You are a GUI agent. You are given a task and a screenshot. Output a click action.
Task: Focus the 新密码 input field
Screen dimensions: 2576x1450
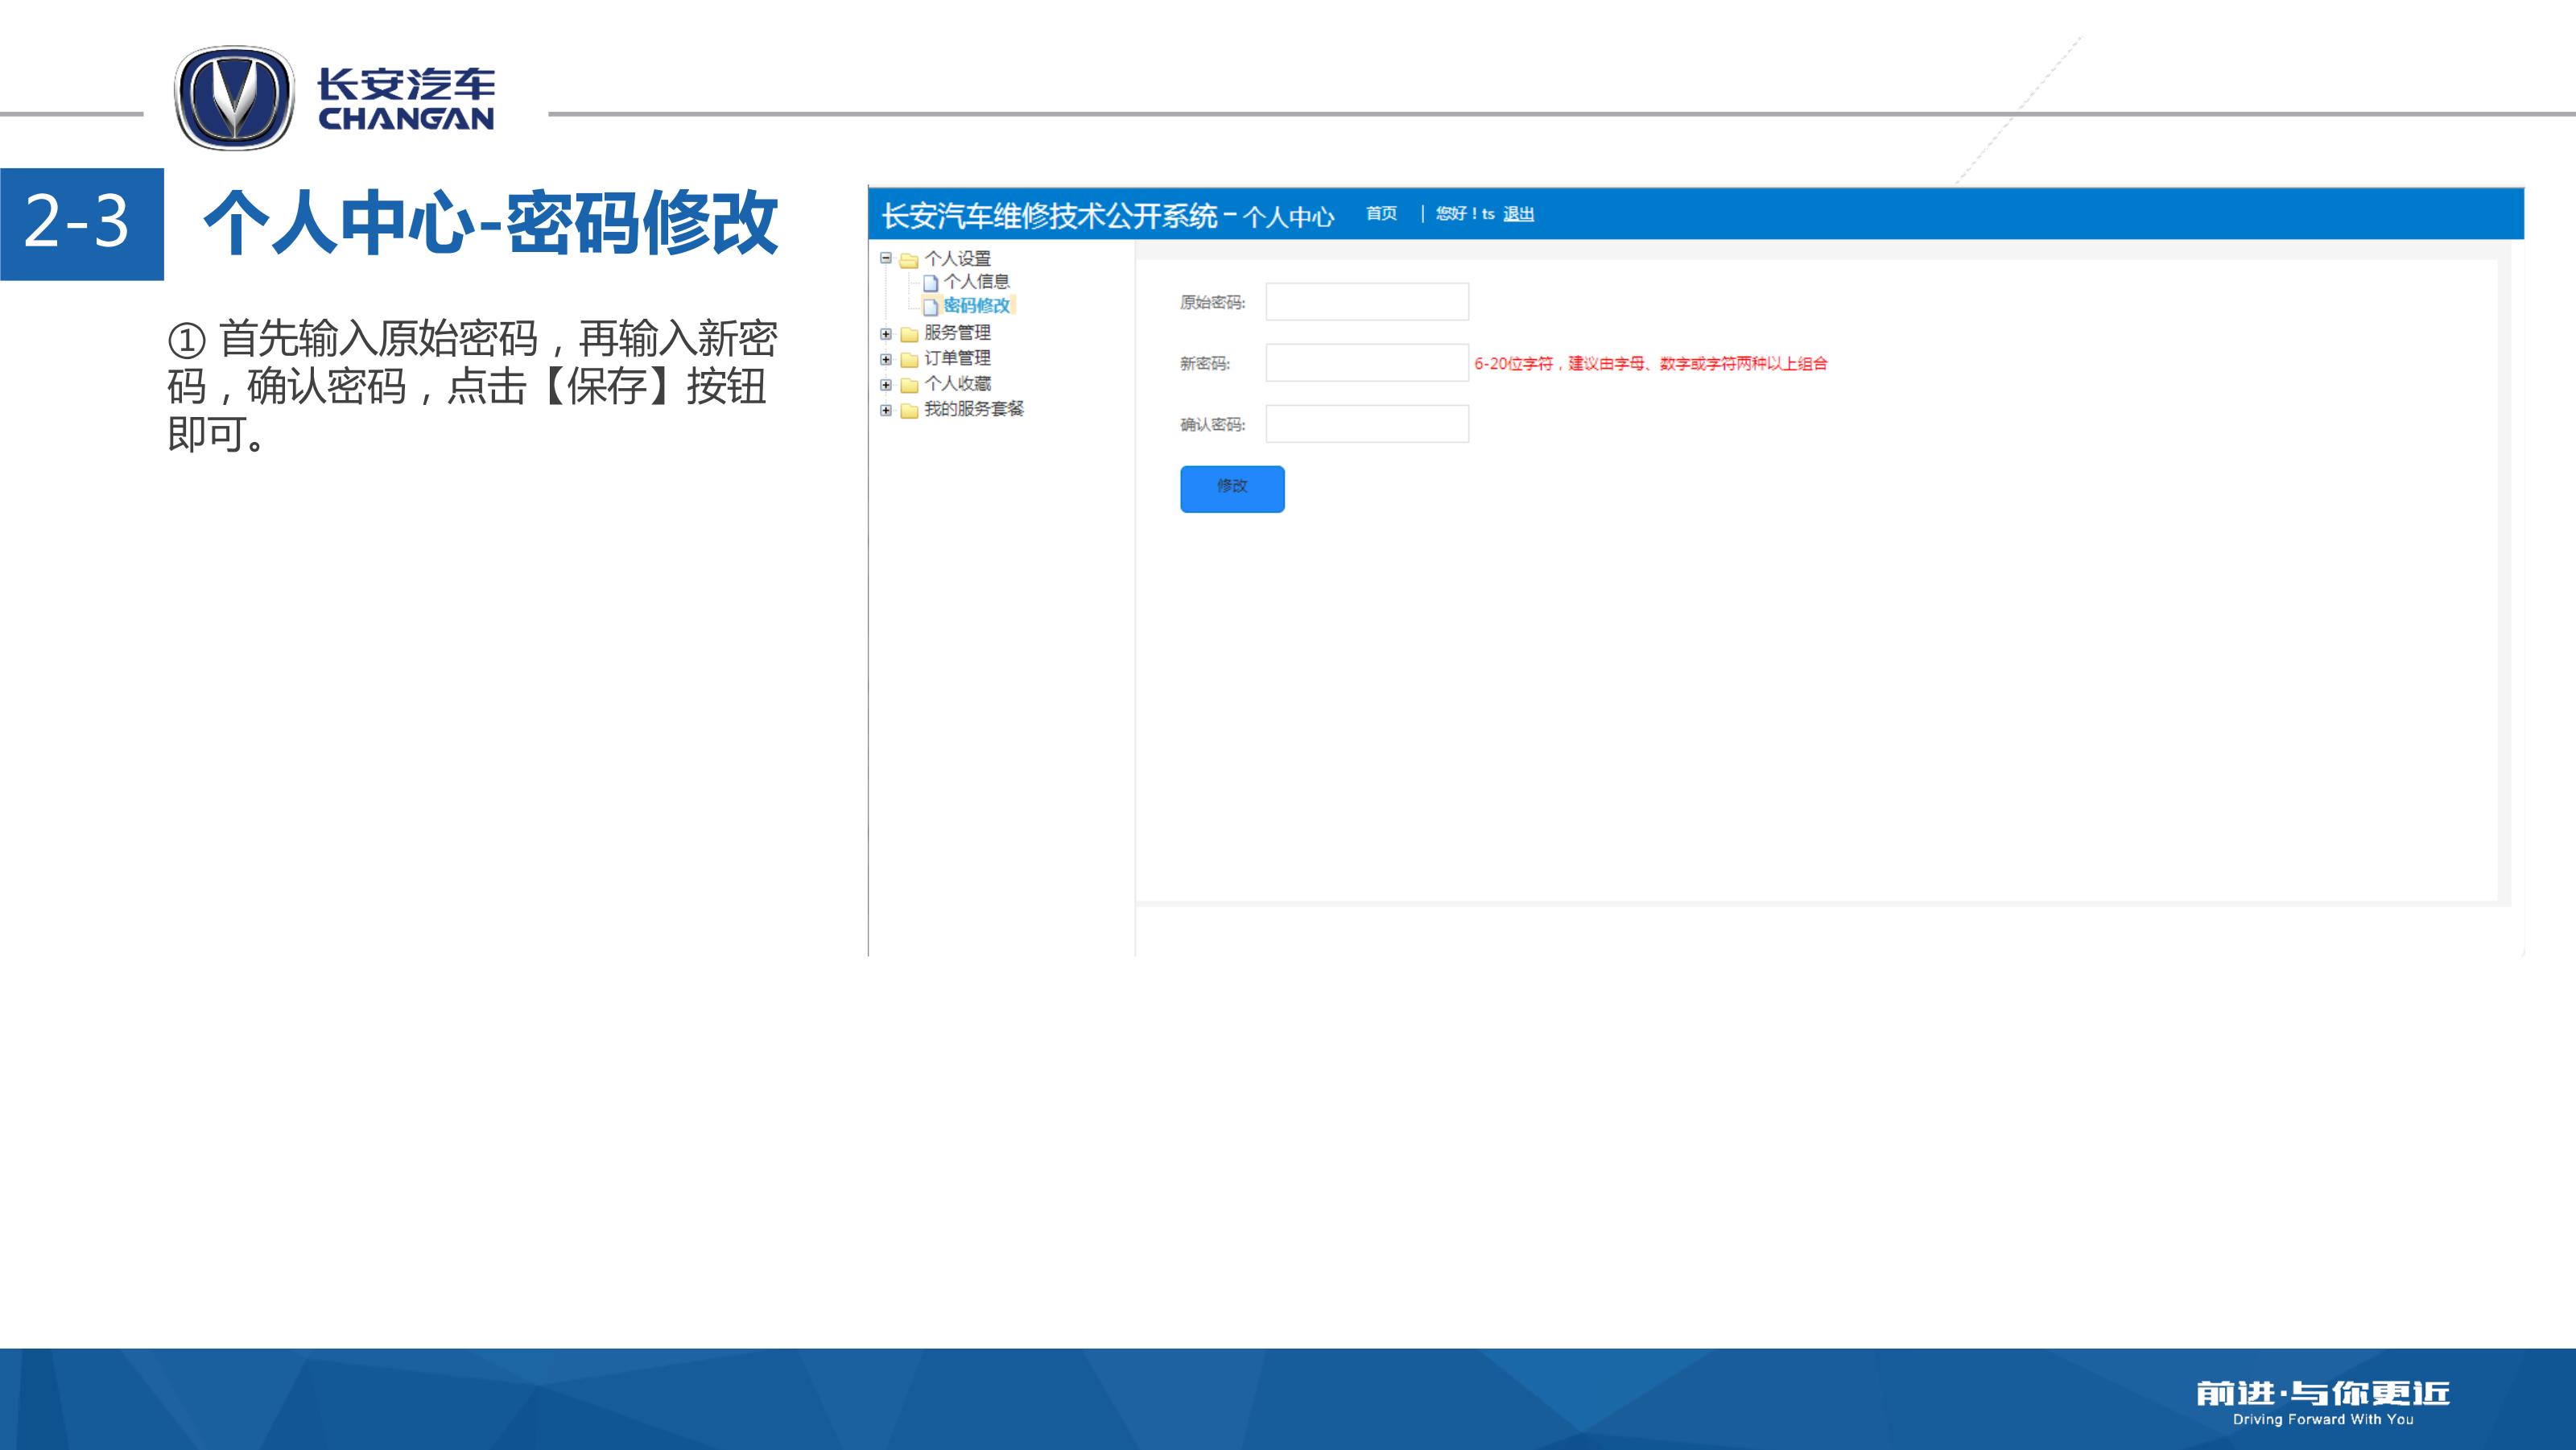click(x=1366, y=363)
